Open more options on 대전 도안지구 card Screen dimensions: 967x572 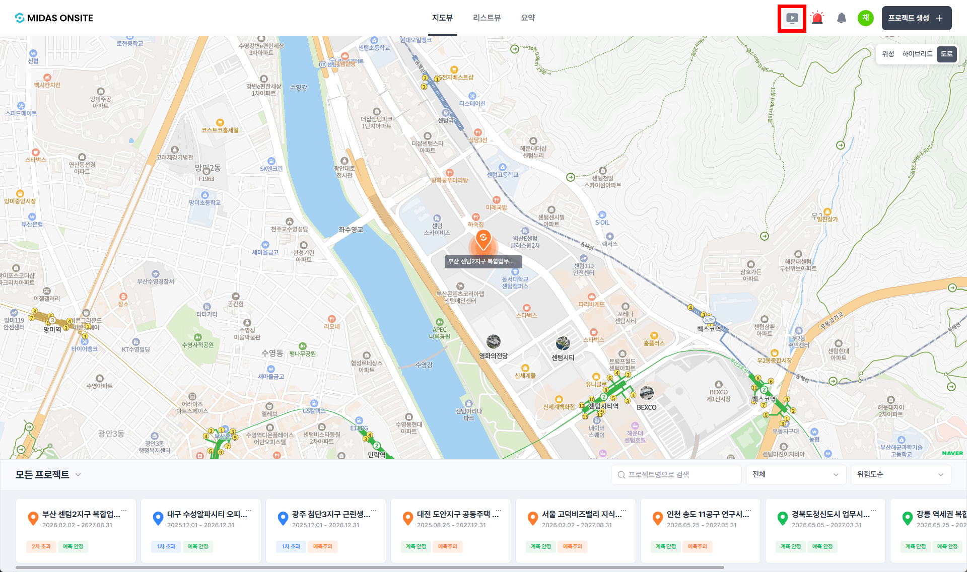pos(499,511)
